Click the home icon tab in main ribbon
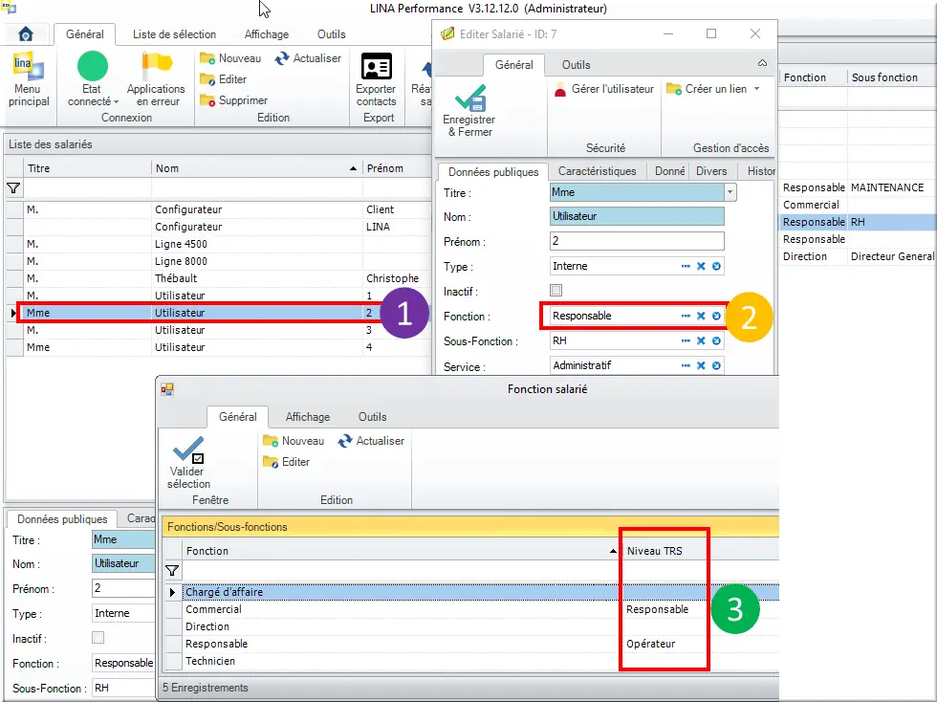 tap(26, 34)
